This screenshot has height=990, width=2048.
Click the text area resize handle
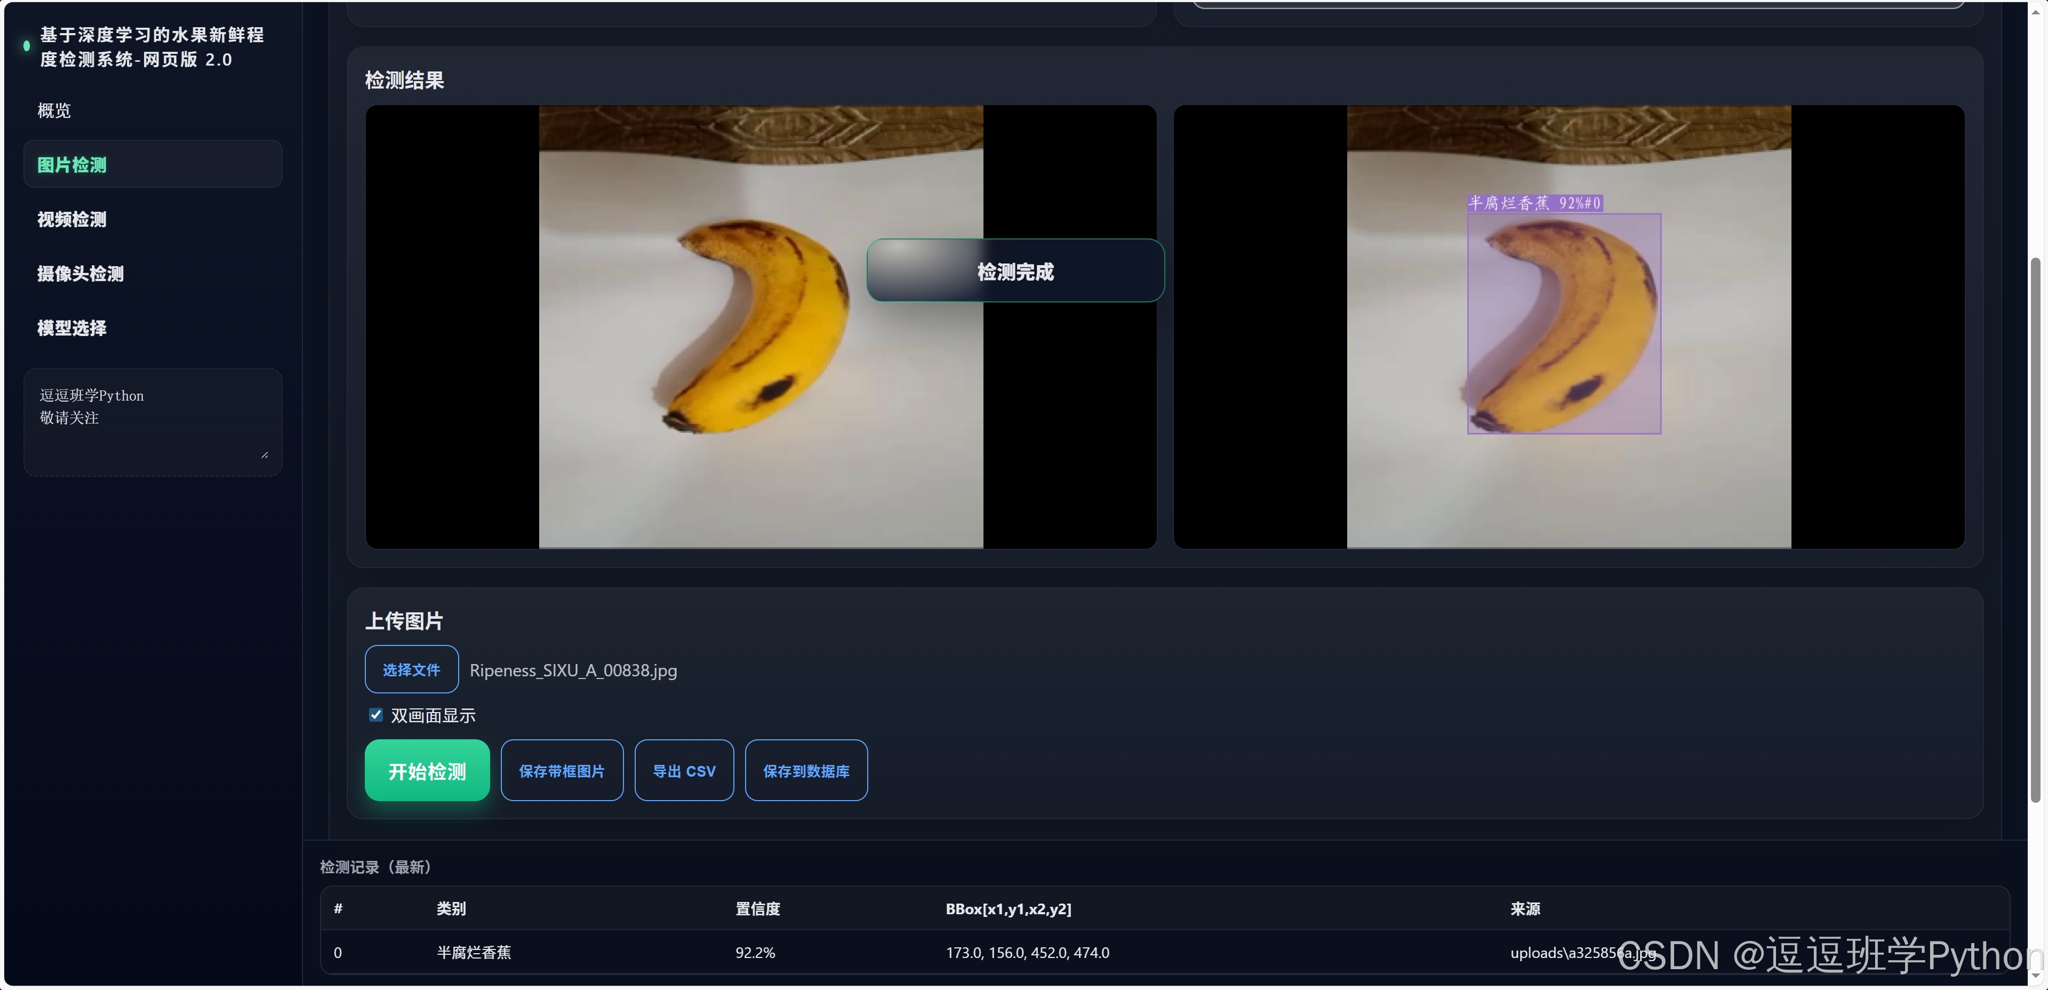point(265,455)
